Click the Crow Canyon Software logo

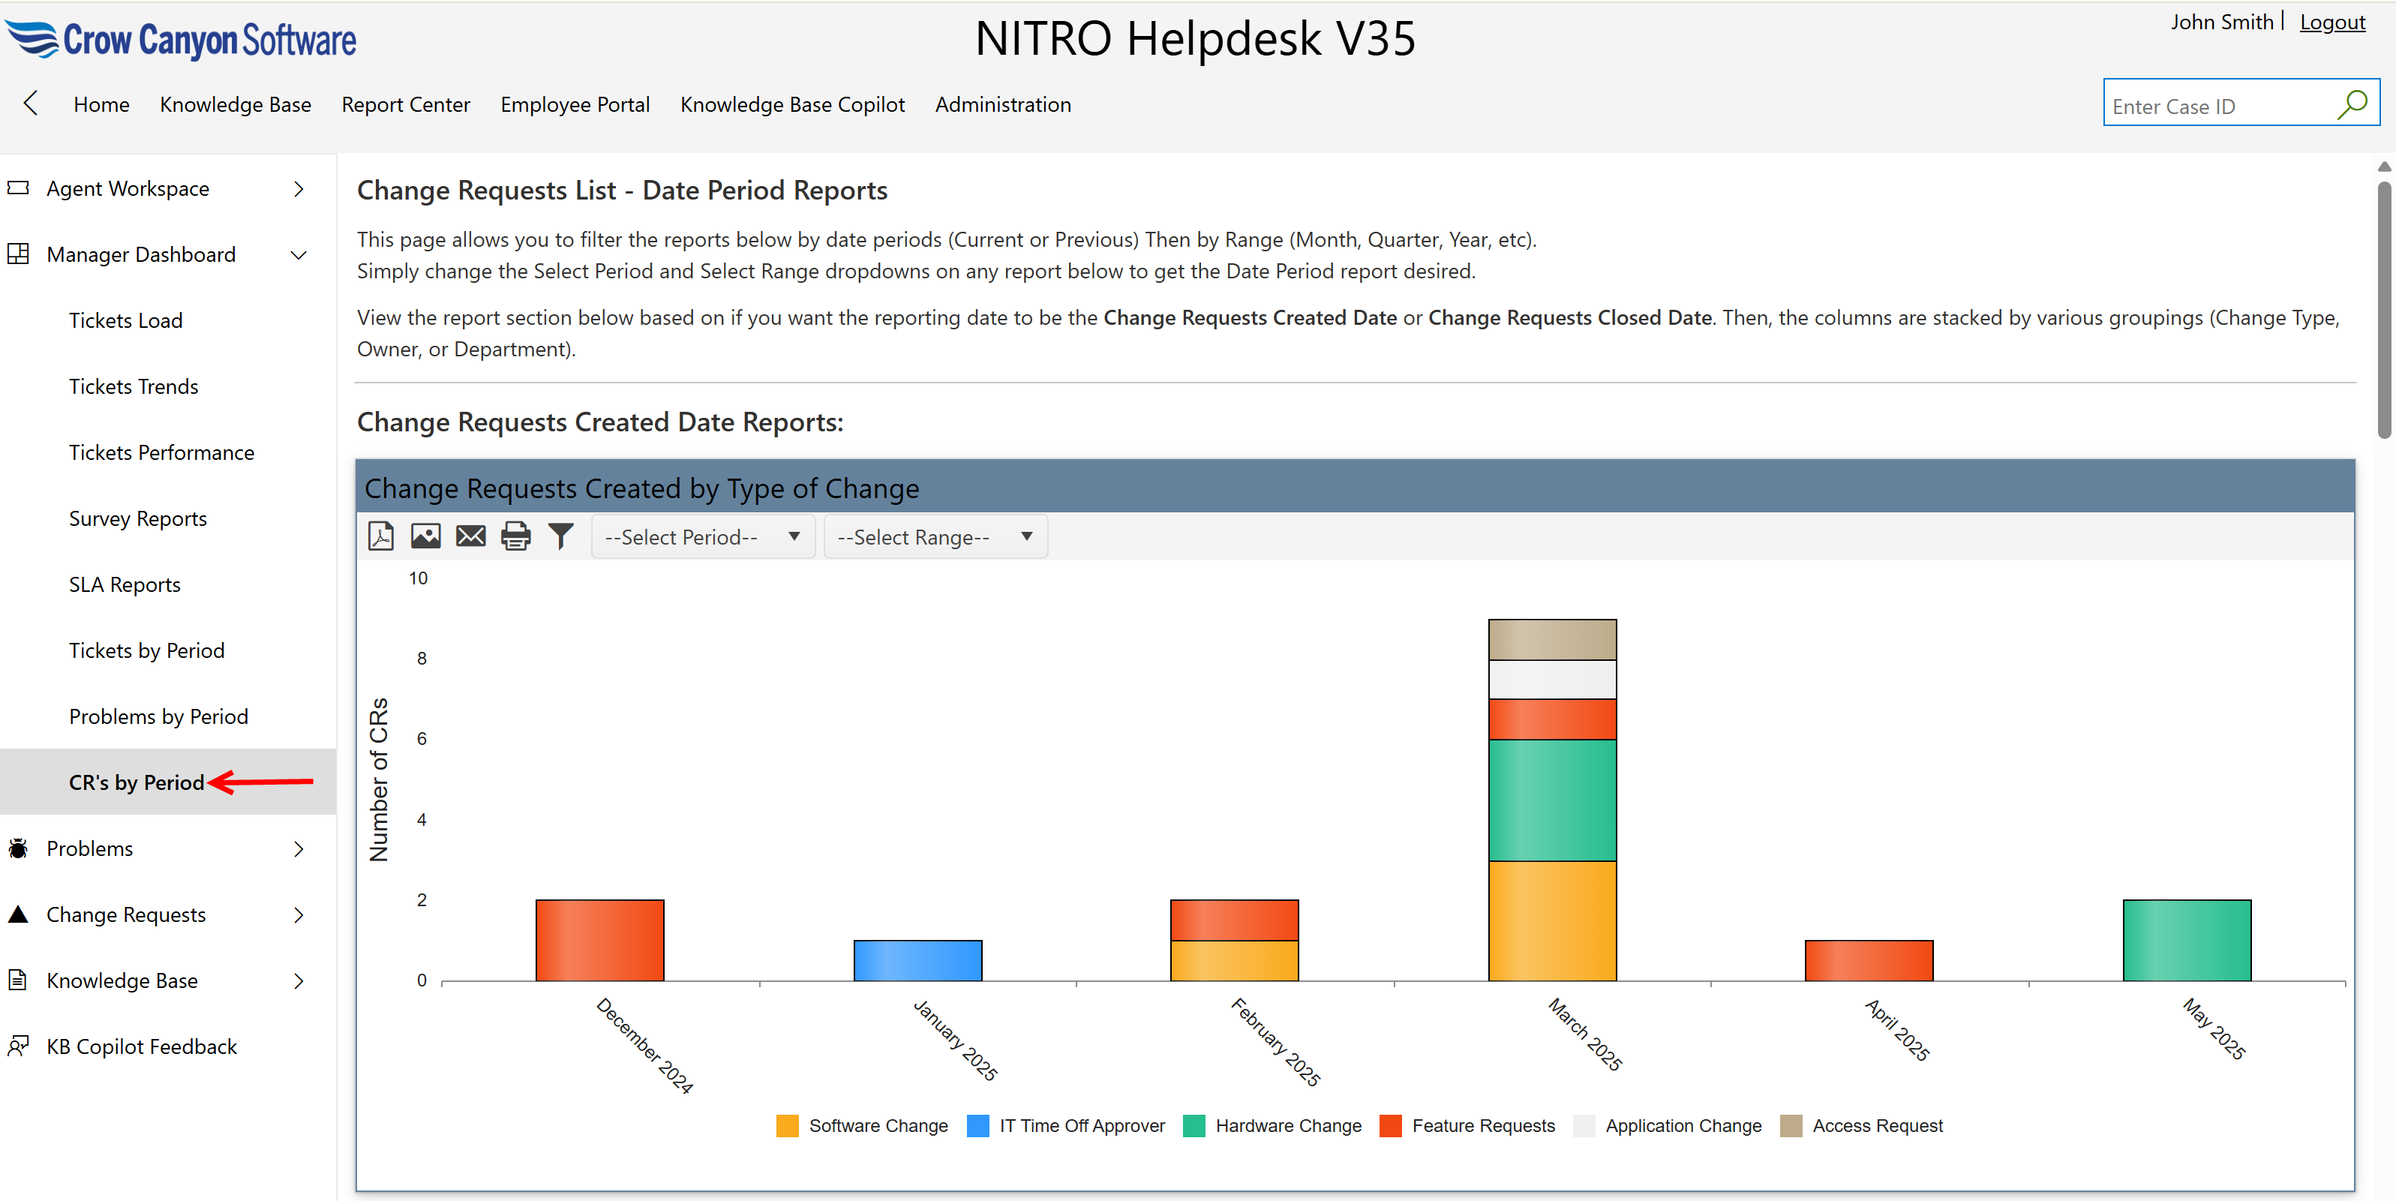pos(182,39)
